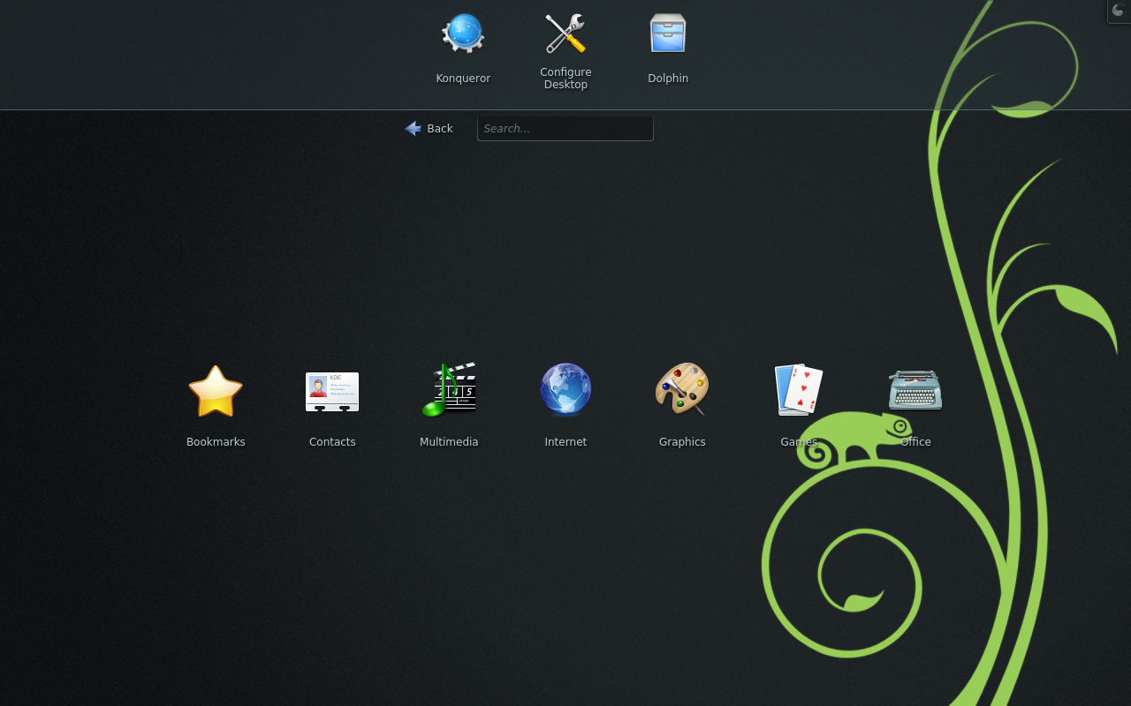Open the Bookmarks star icon
Screen dimensions: 1131x706
(216, 391)
